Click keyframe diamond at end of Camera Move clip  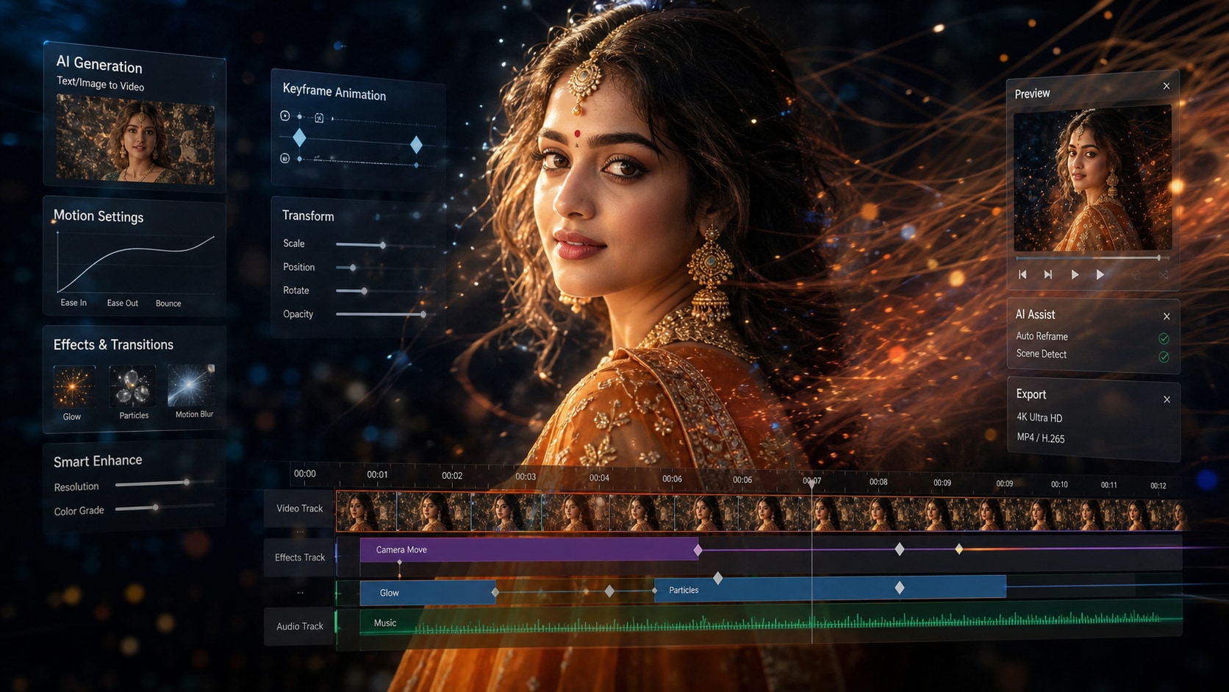pyautogui.click(x=698, y=550)
